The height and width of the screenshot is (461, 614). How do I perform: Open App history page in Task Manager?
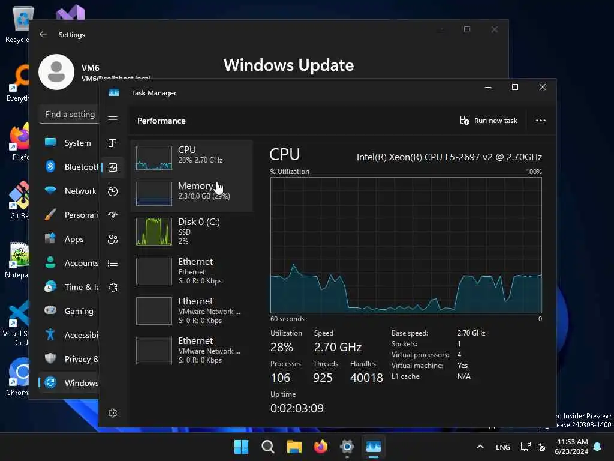click(113, 191)
